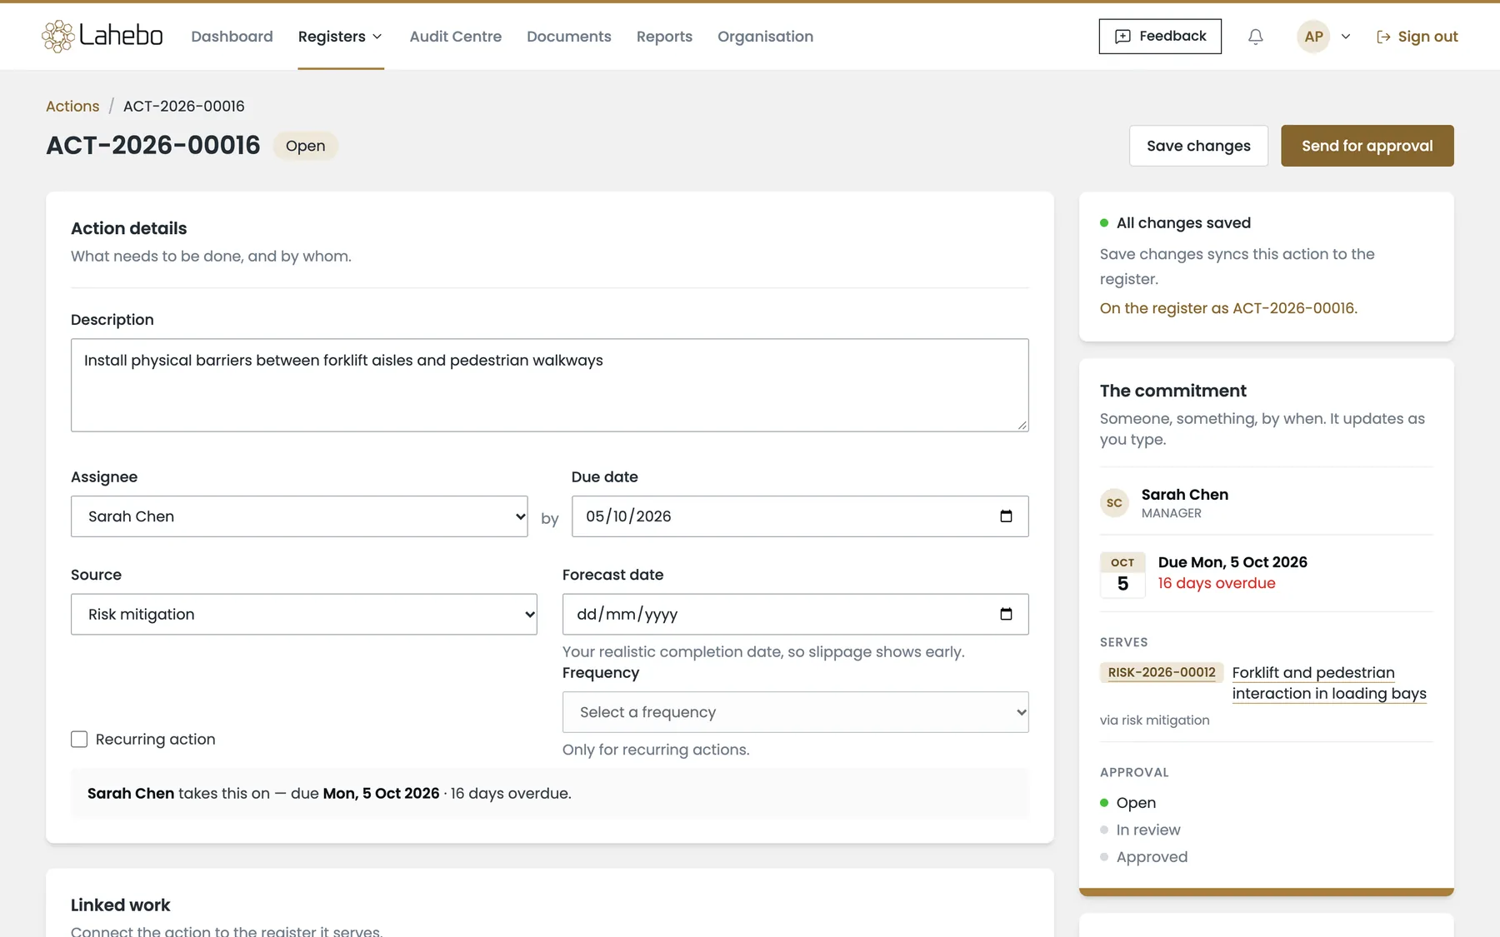The width and height of the screenshot is (1500, 937).
Task: Open the notifications bell
Action: tap(1255, 37)
